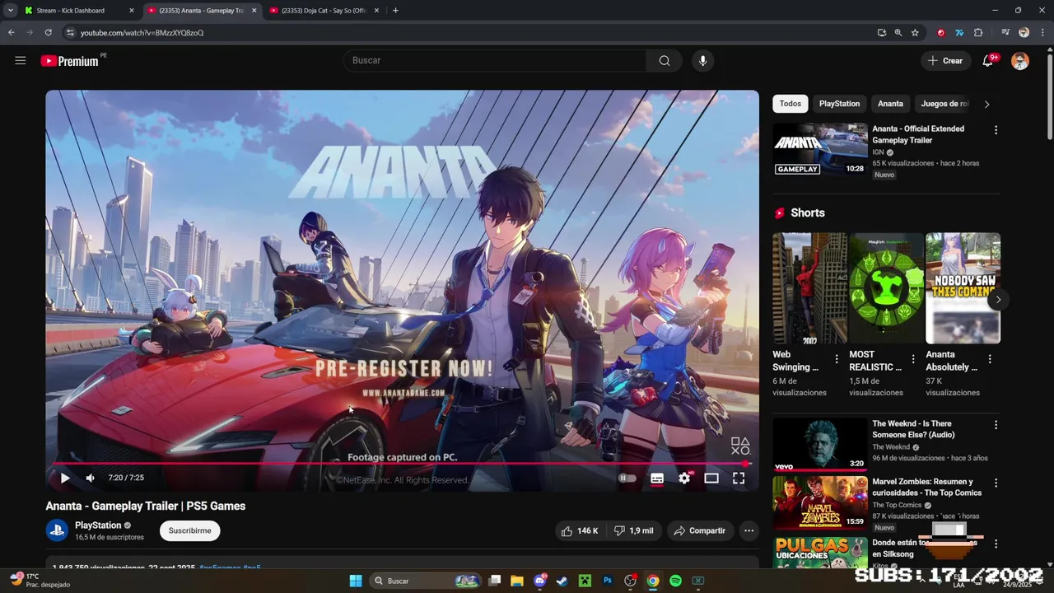Click the search magnifier button

(665, 60)
